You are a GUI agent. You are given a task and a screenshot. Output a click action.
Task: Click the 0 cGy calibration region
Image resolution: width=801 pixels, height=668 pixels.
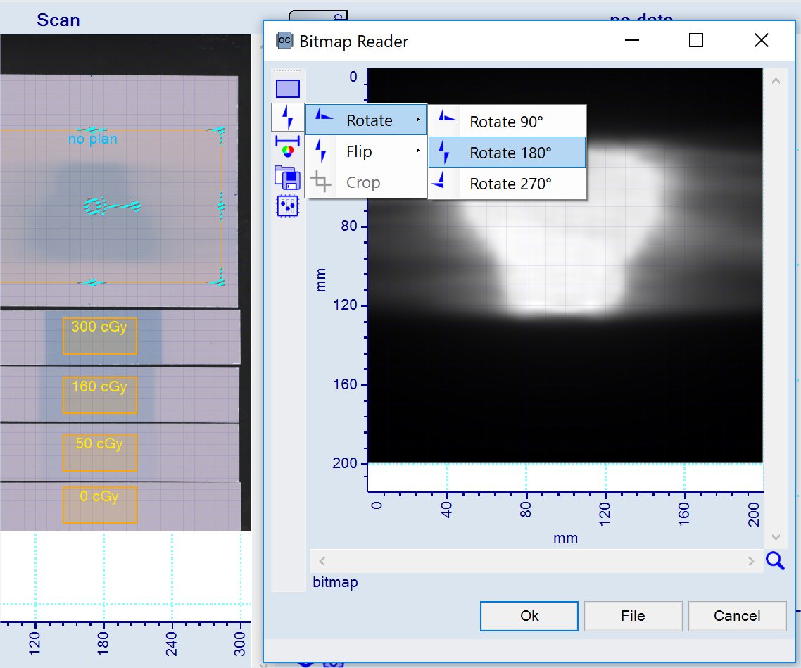point(99,504)
